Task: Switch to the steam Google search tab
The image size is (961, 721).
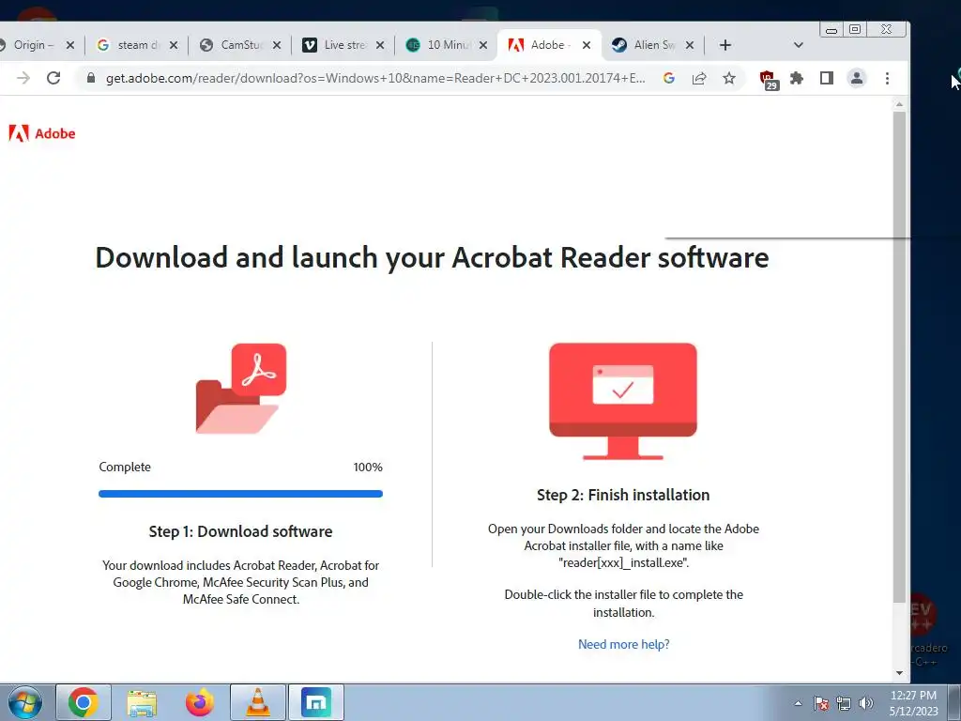Action: (136, 45)
